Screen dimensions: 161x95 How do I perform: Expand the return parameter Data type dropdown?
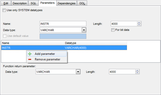[78, 72]
